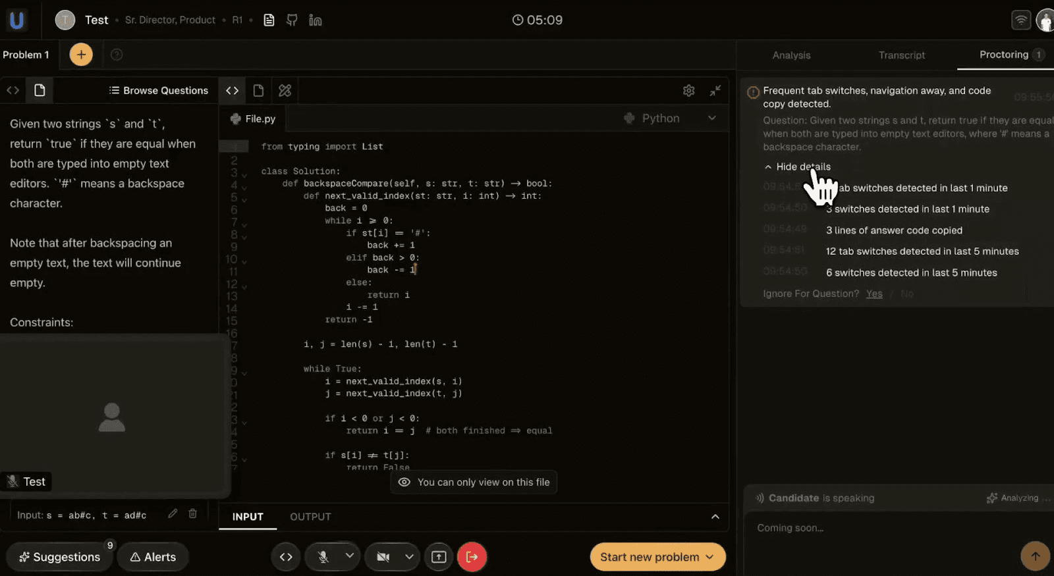The width and height of the screenshot is (1054, 576).
Task: Open the whiteboard drawing tools icon
Action: pyautogui.click(x=285, y=90)
